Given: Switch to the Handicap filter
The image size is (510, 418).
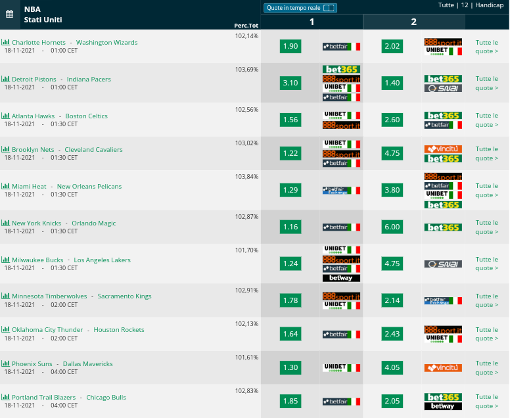Looking at the screenshot, I should click(x=489, y=5).
